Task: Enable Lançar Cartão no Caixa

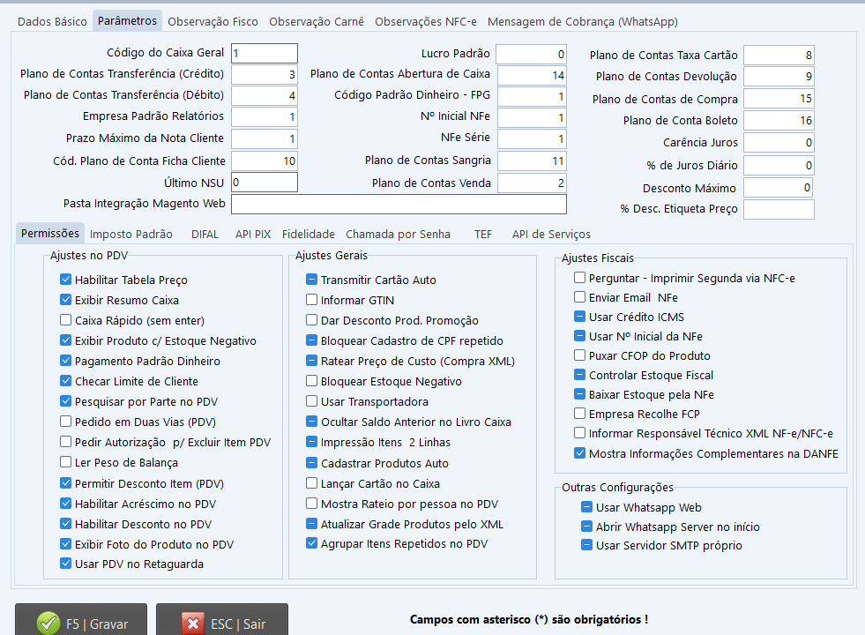Action: [311, 483]
